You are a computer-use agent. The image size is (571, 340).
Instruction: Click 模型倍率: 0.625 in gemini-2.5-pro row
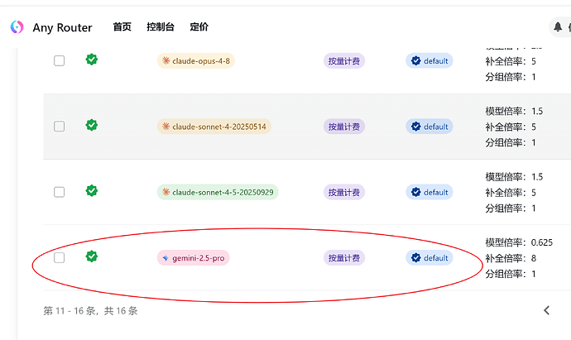click(519, 242)
